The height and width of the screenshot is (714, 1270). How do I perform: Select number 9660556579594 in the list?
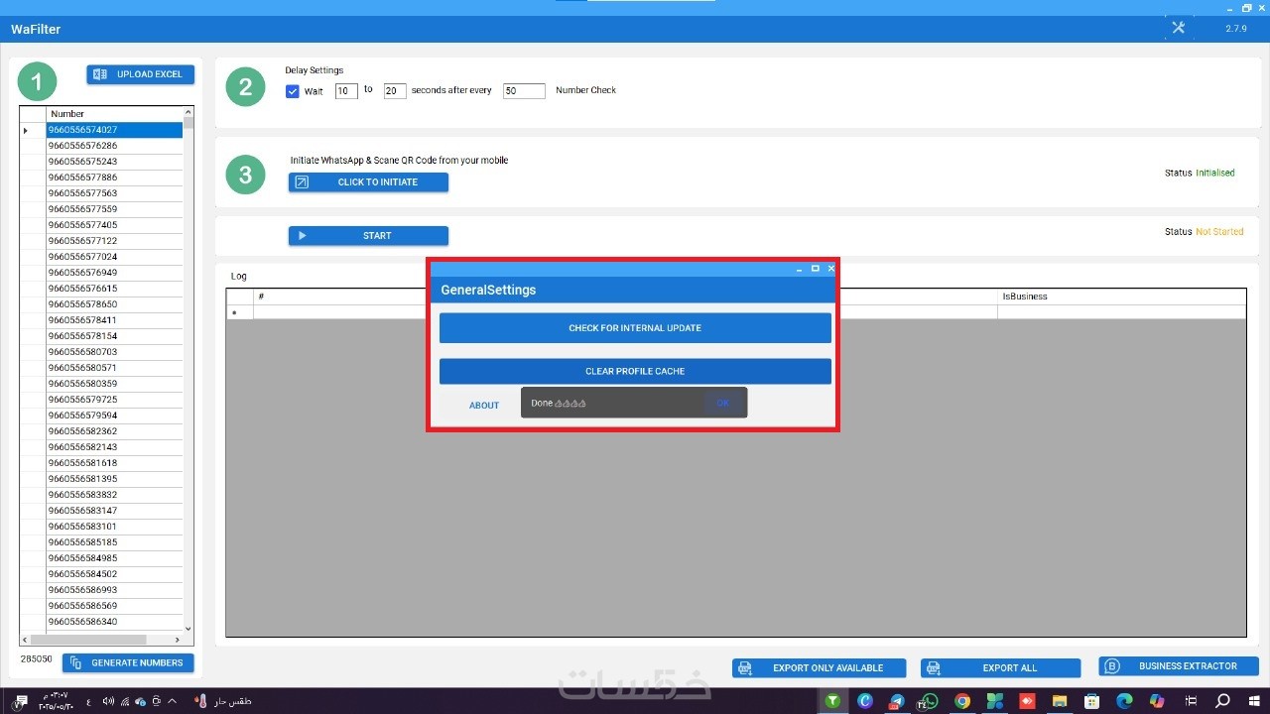(114, 416)
